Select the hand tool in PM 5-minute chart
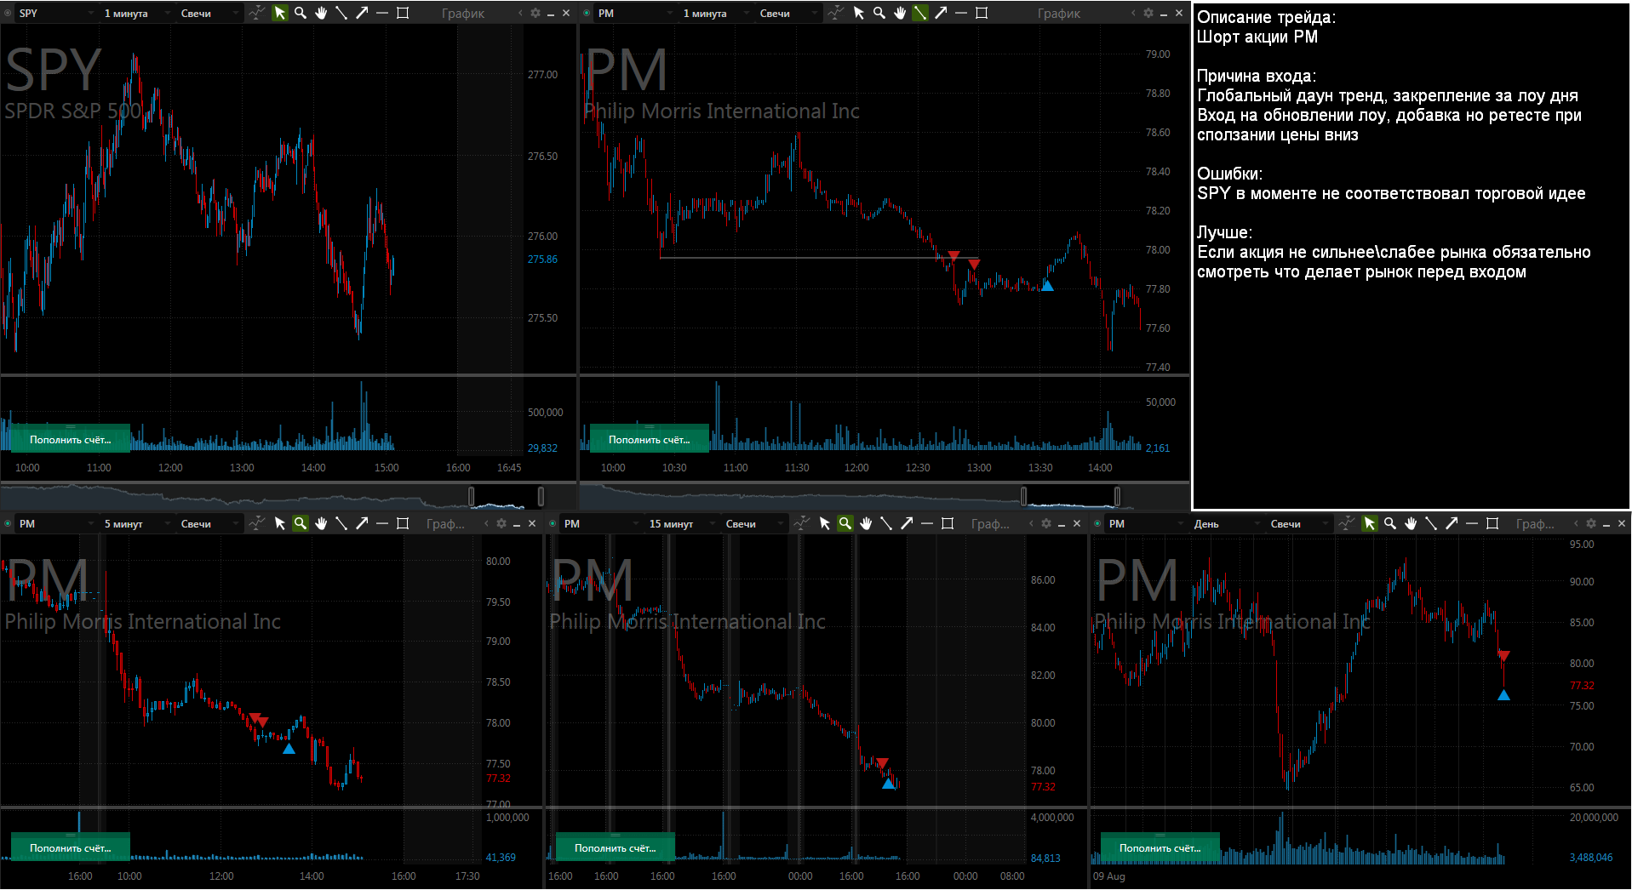Screen dimensions: 1632x890 [x=321, y=523]
